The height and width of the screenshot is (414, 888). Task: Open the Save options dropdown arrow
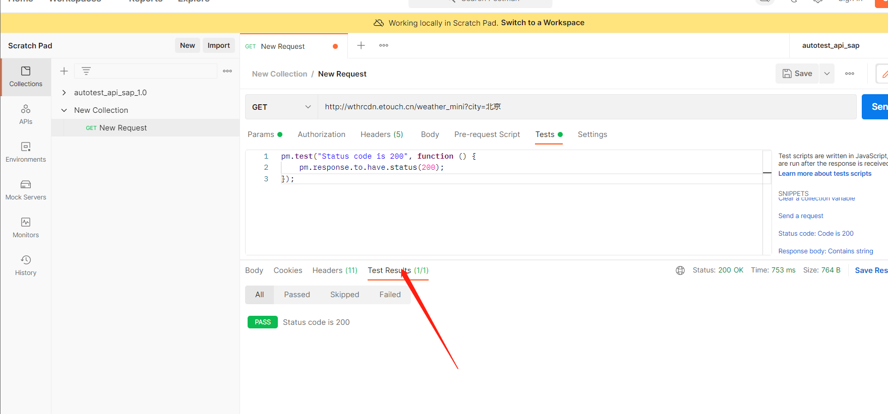click(x=827, y=74)
